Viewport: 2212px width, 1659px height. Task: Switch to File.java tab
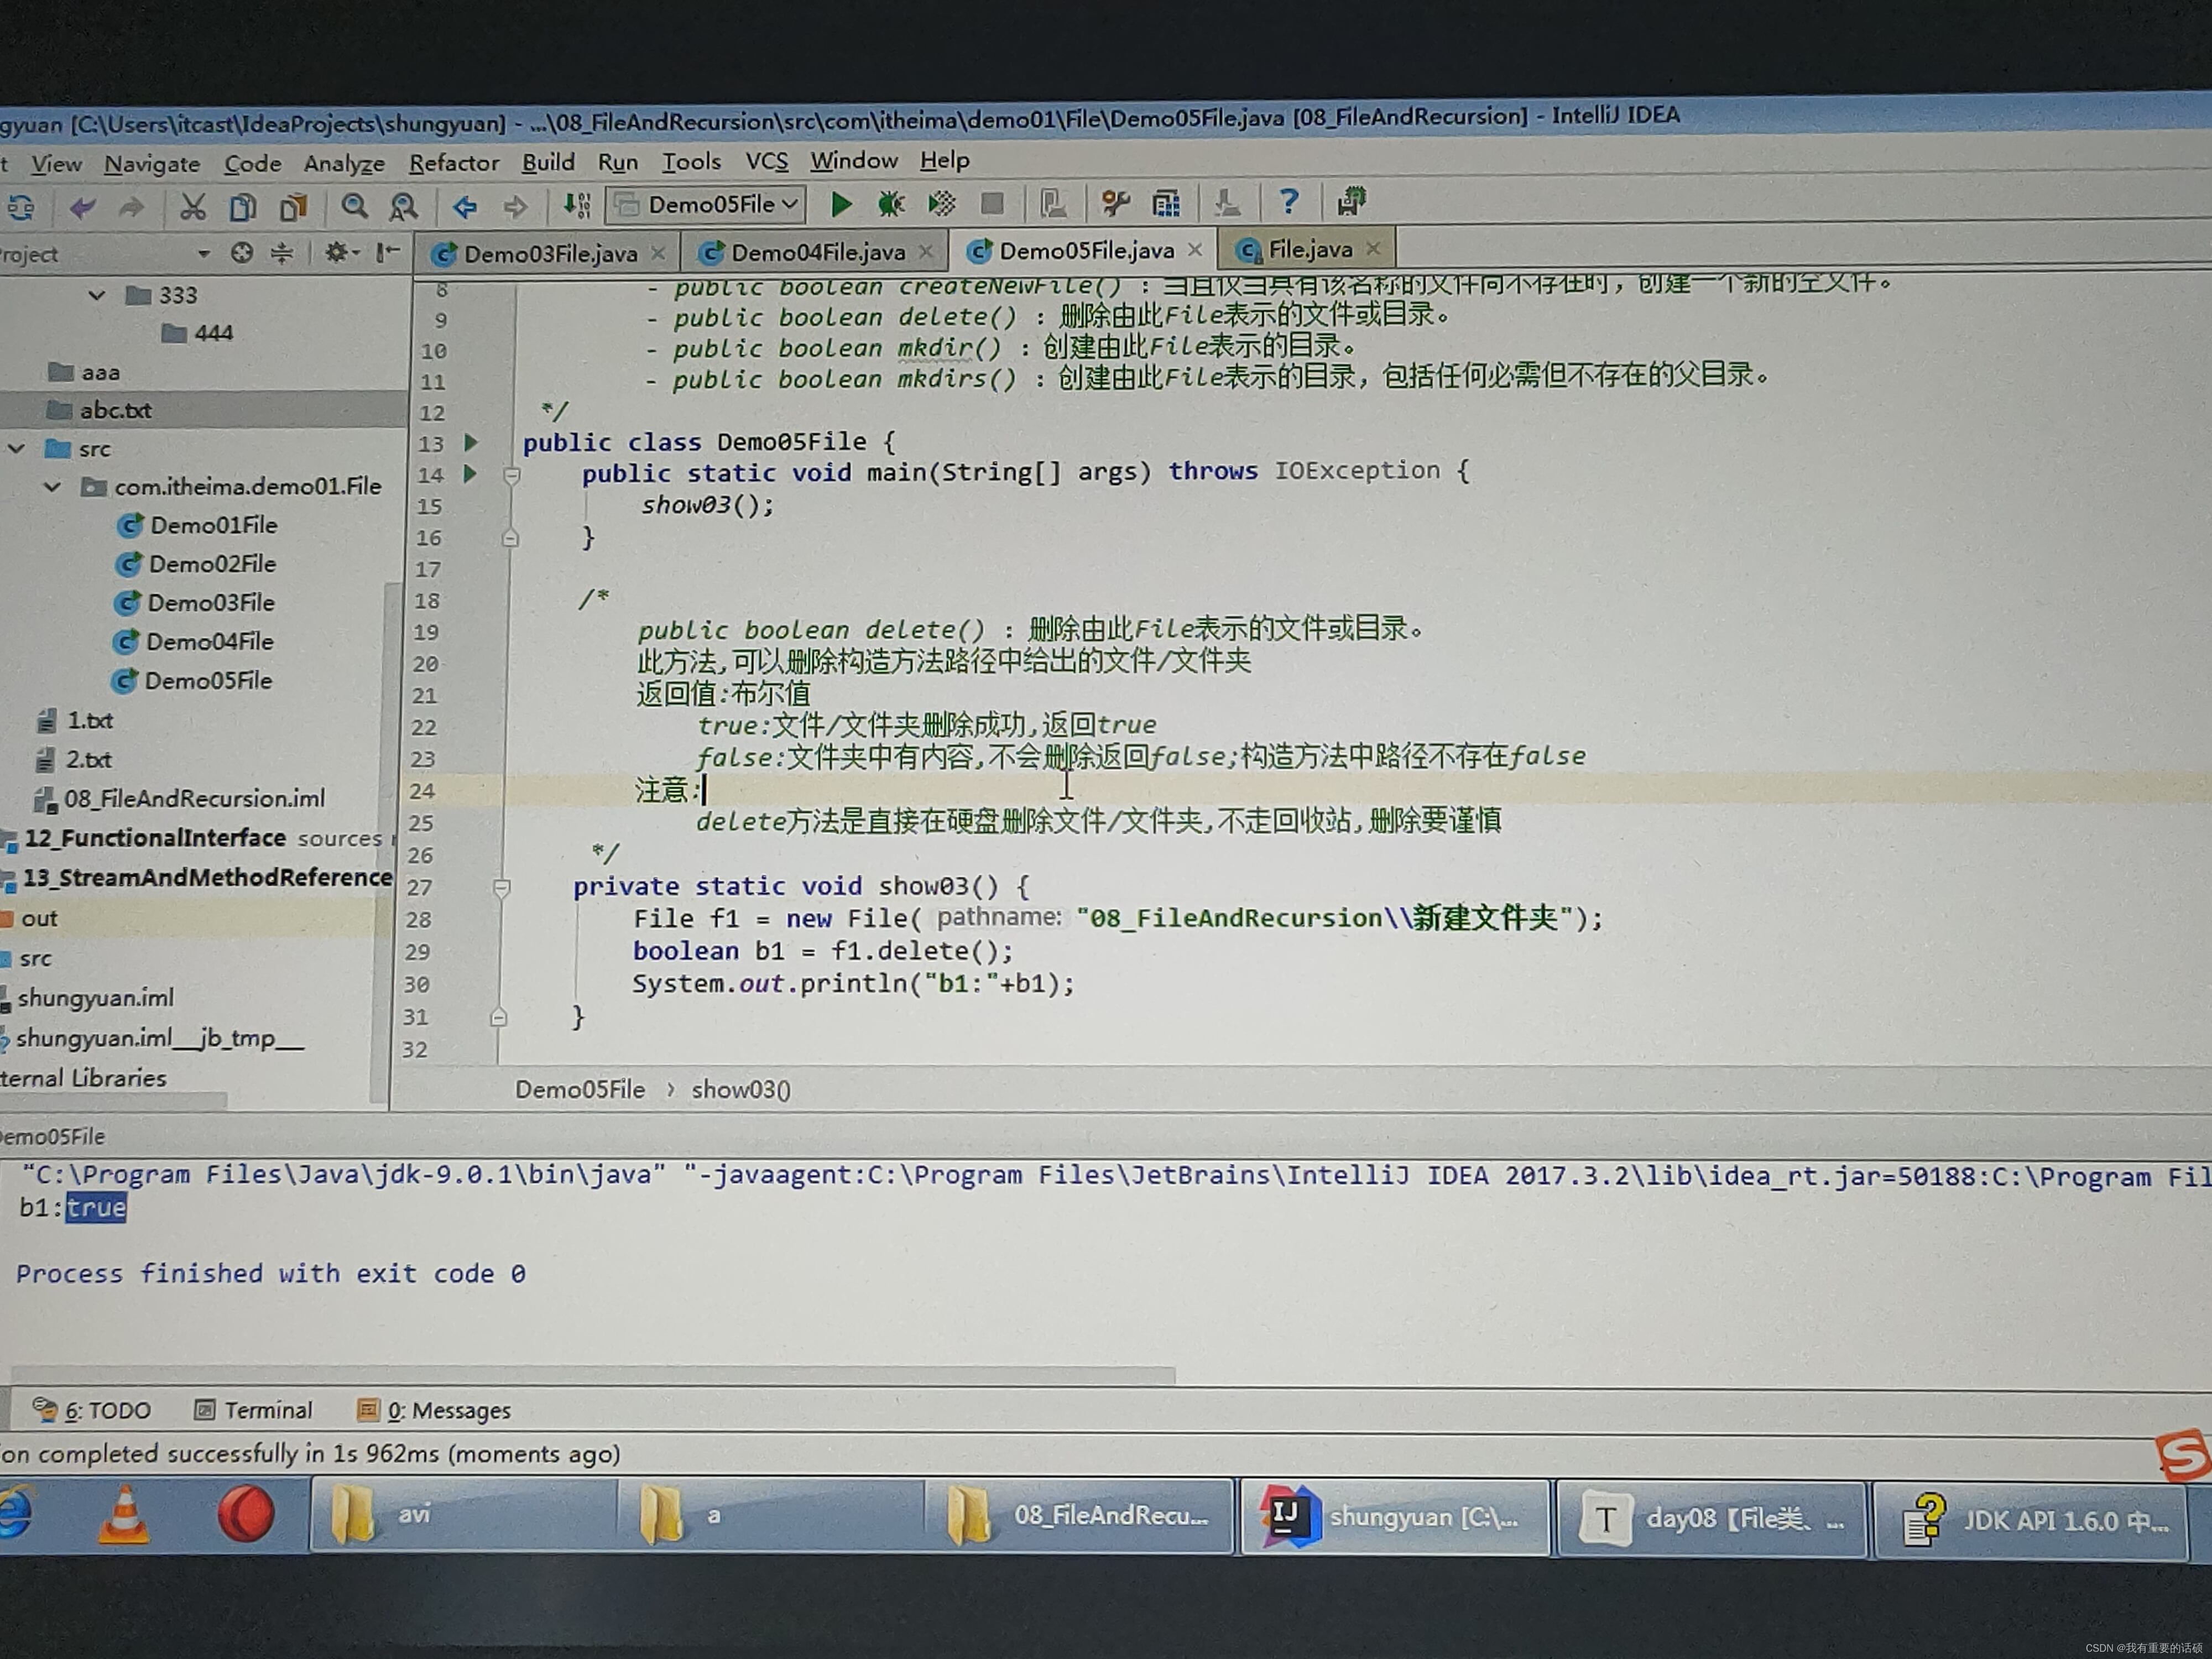pyautogui.click(x=1309, y=249)
